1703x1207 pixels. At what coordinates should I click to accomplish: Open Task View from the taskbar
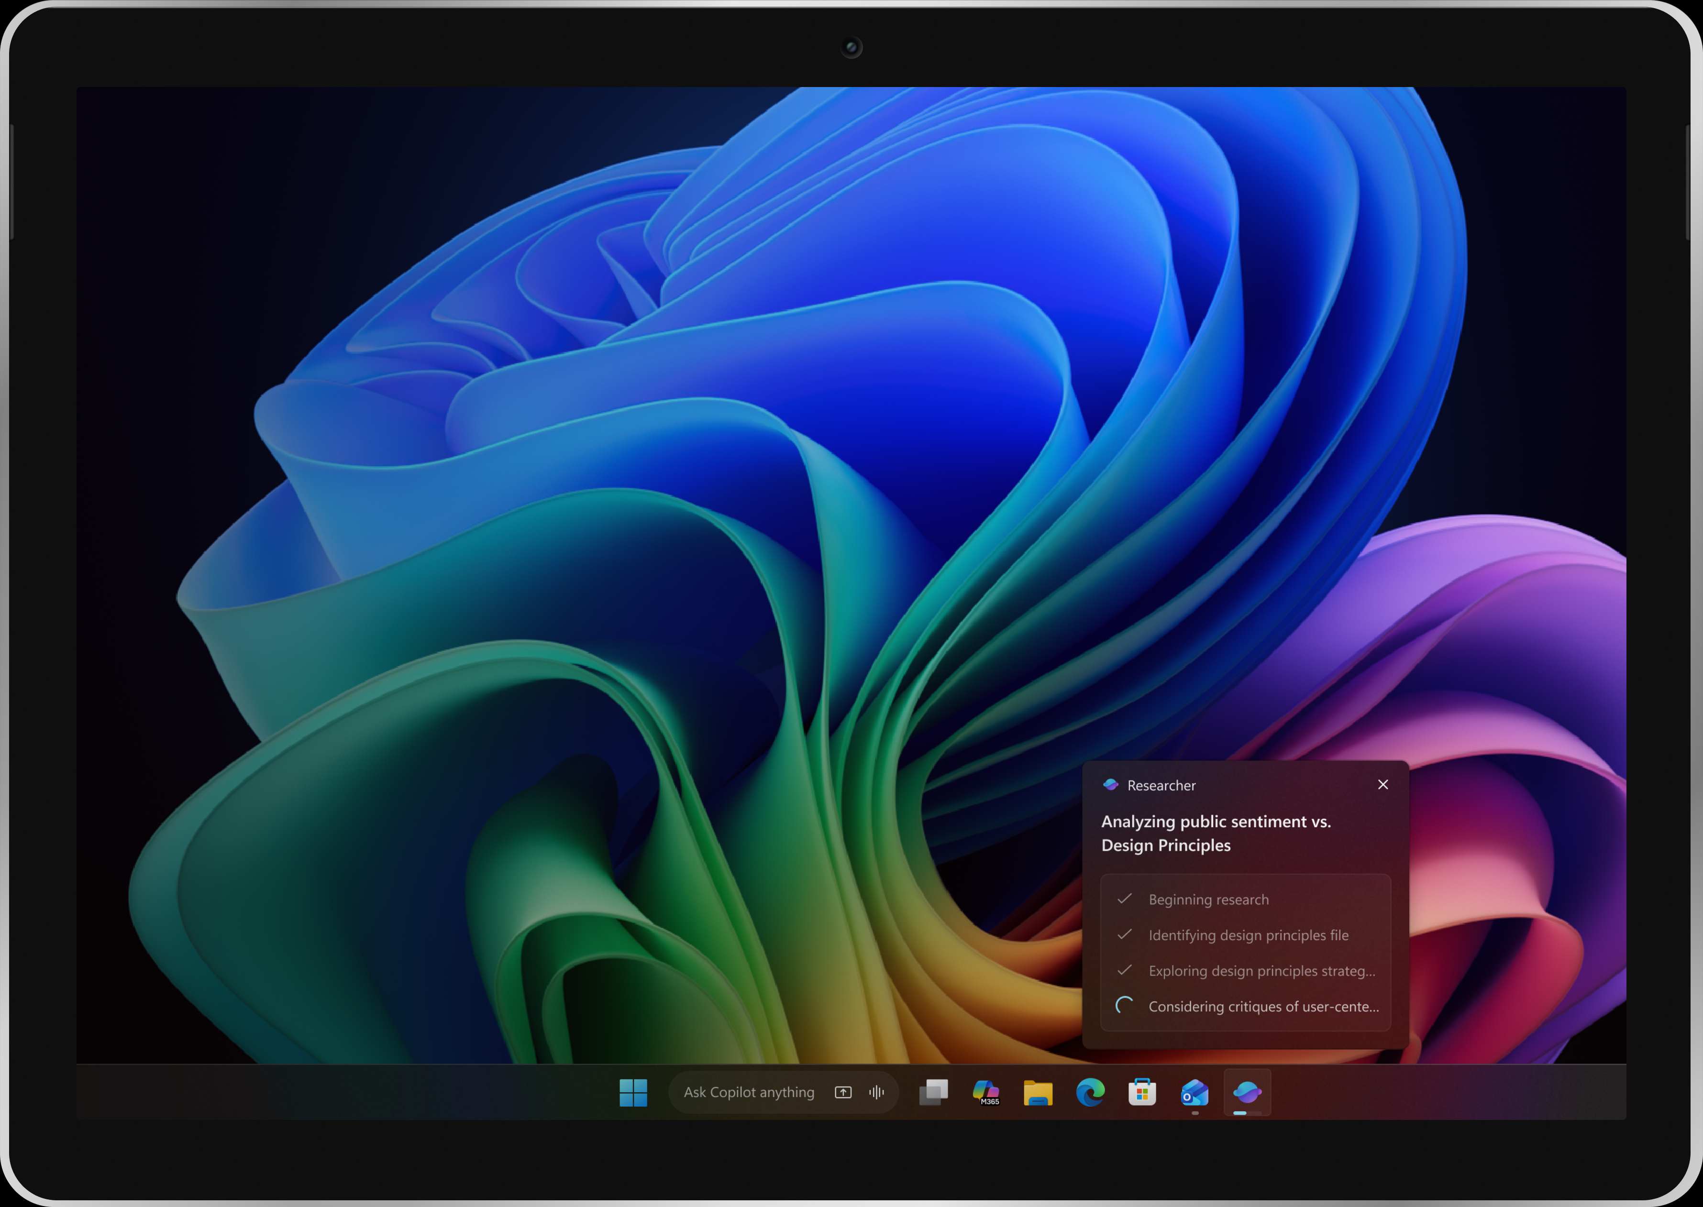[934, 1092]
